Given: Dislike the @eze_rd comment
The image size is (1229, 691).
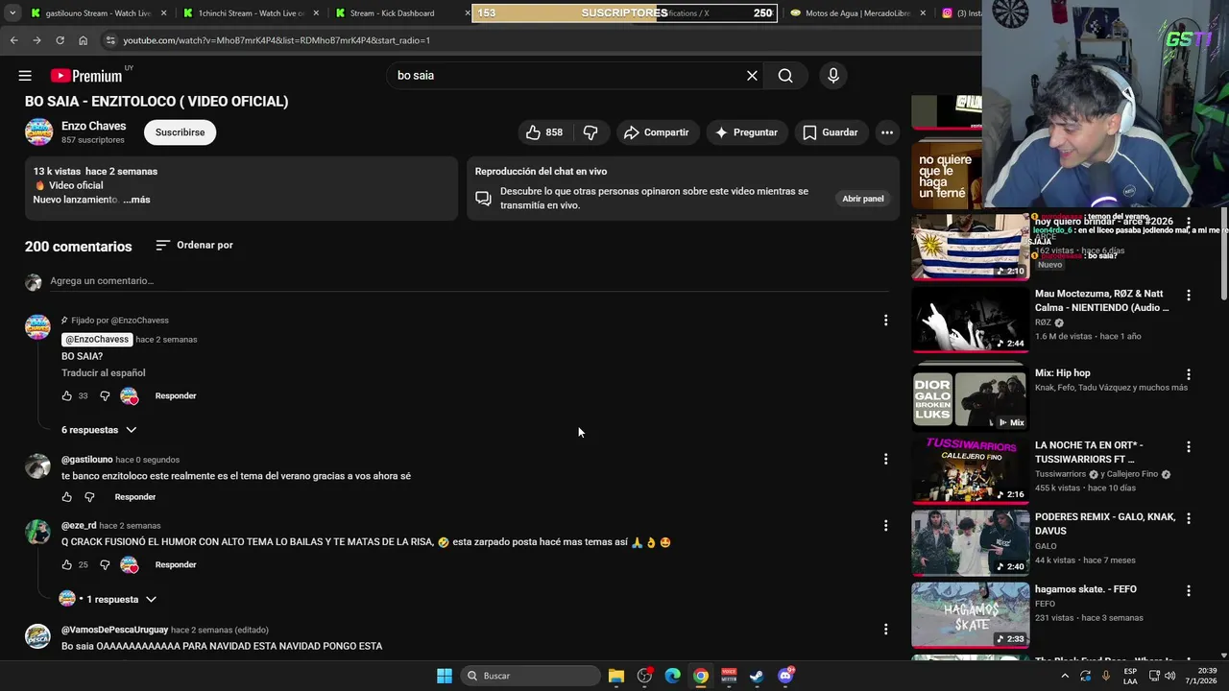Looking at the screenshot, I should [105, 564].
